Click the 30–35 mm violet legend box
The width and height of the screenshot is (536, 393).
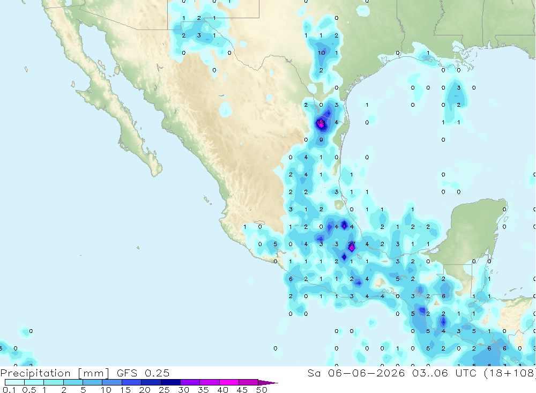click(190, 382)
